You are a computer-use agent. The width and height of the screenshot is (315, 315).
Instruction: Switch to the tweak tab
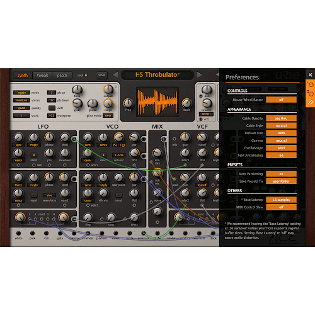(x=42, y=76)
